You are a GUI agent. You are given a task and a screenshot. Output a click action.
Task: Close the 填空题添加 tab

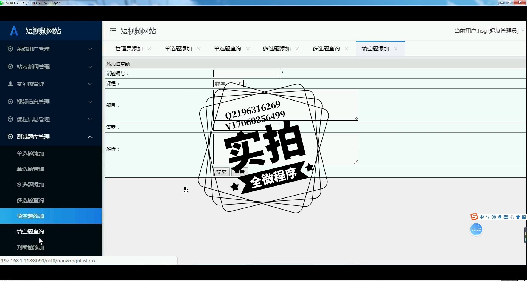click(x=396, y=49)
